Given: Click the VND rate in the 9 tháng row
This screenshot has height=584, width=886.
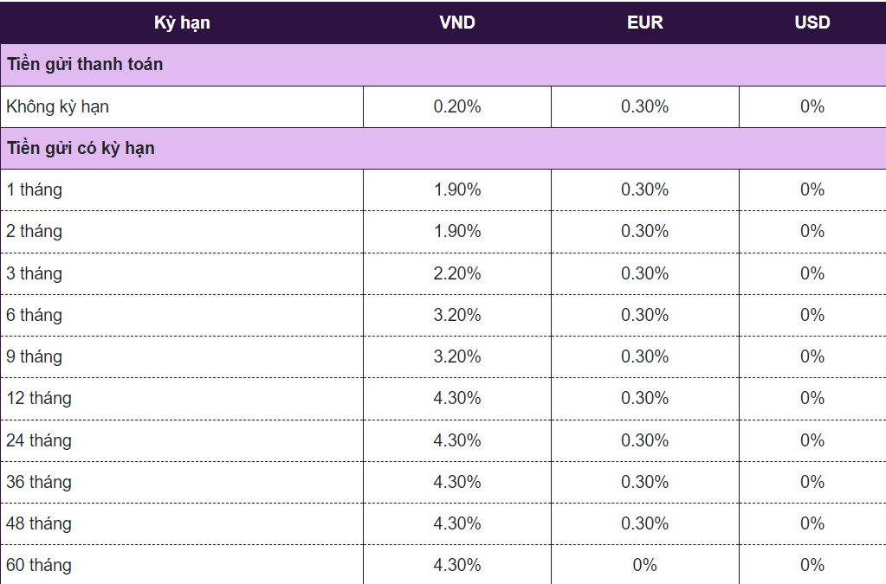Looking at the screenshot, I should 457,356.
